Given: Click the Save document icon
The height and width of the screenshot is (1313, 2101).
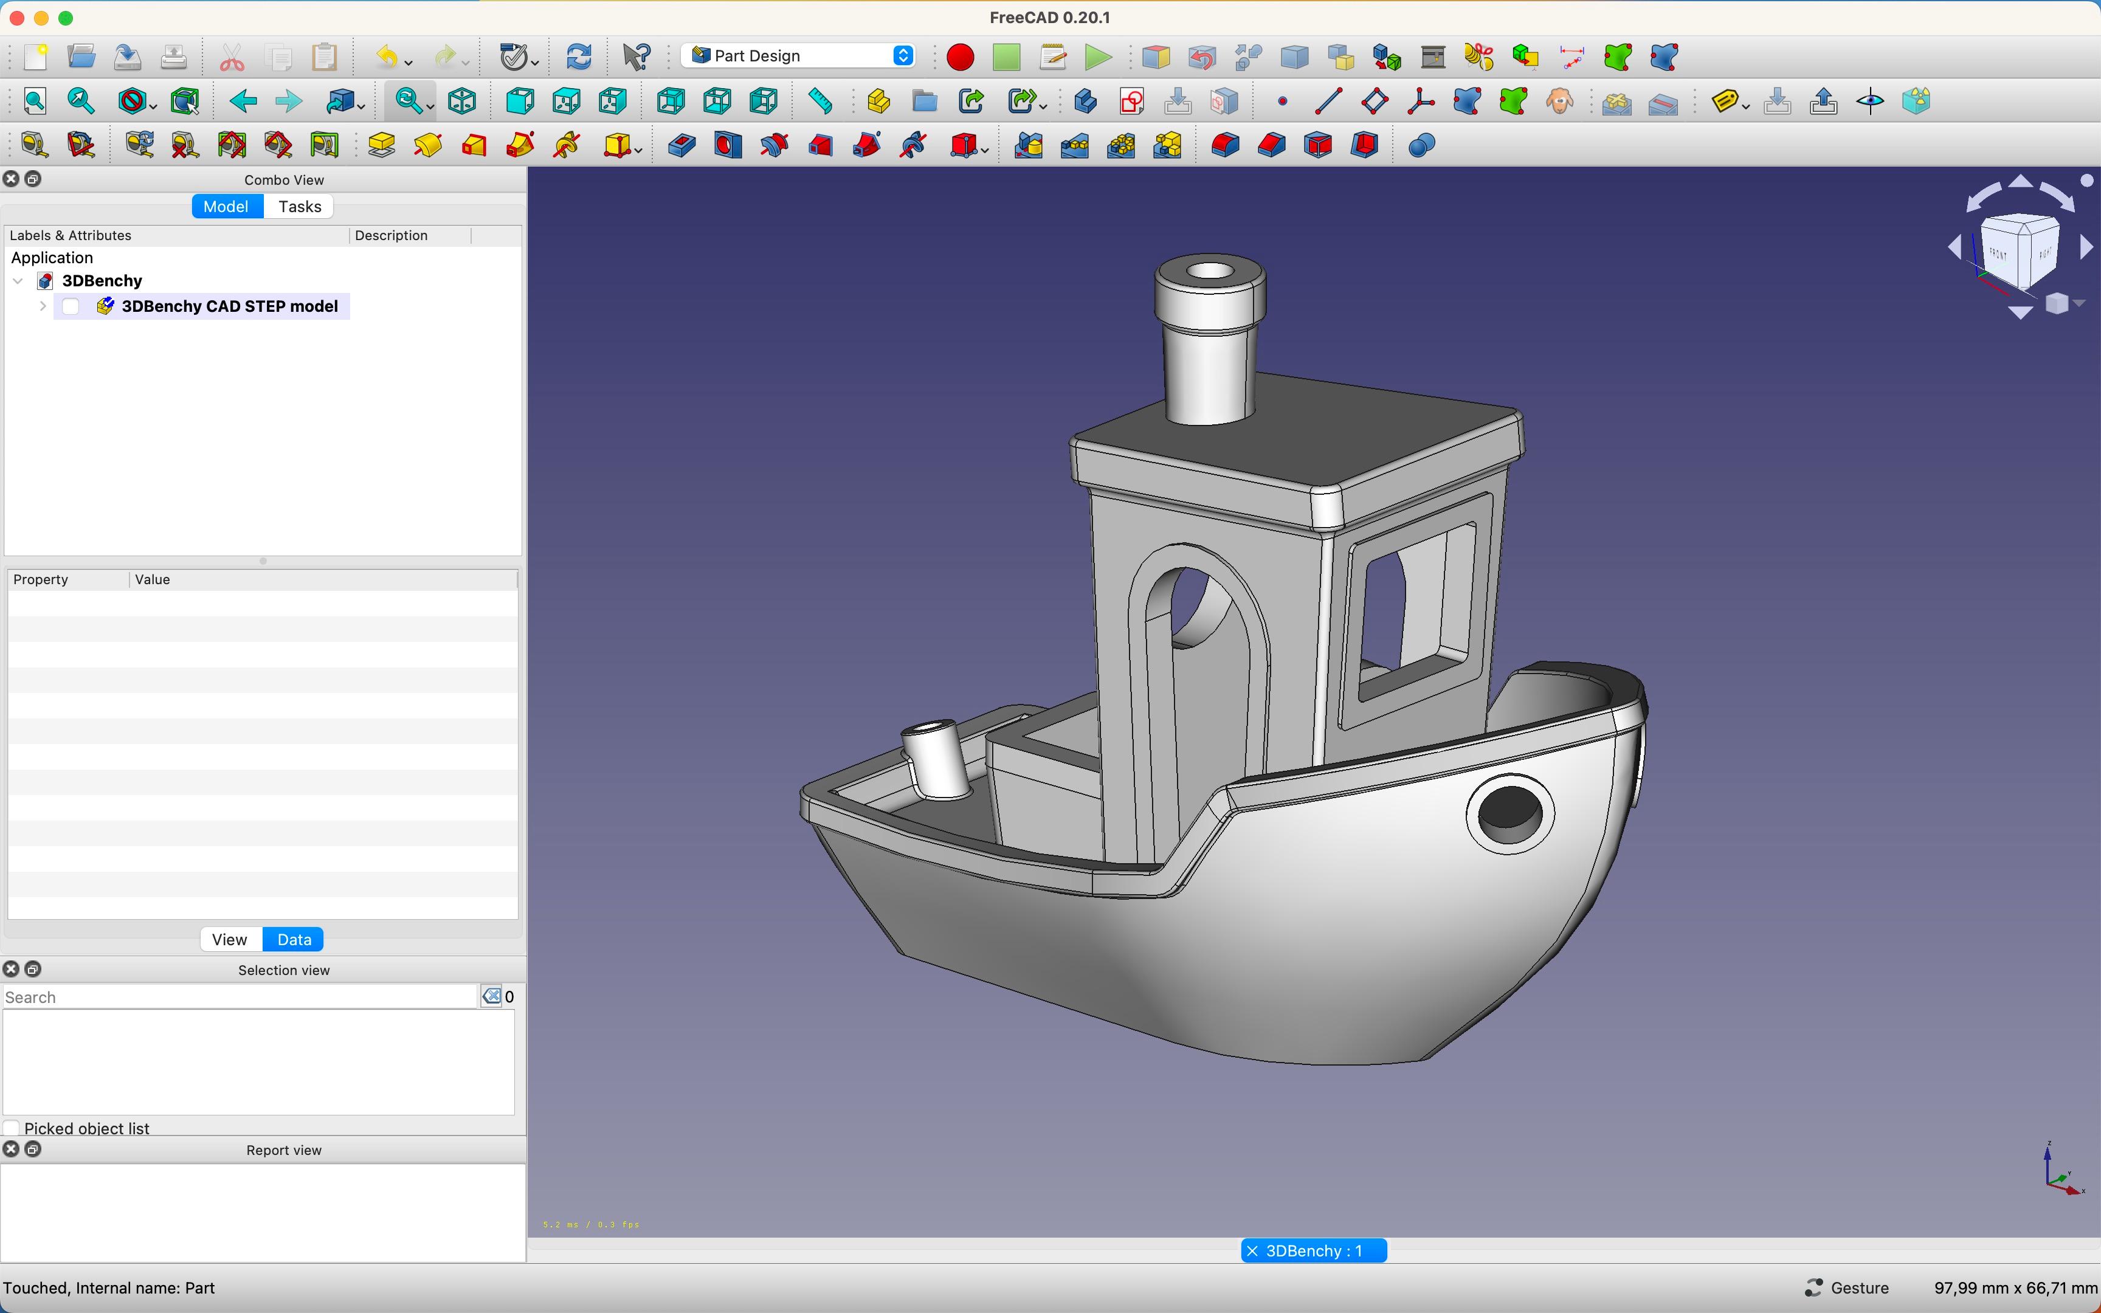Looking at the screenshot, I should pos(128,57).
